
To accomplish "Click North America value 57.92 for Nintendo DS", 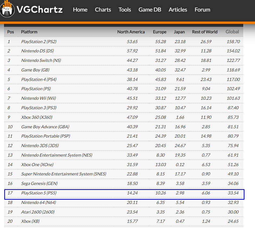I will [x=132, y=51].
